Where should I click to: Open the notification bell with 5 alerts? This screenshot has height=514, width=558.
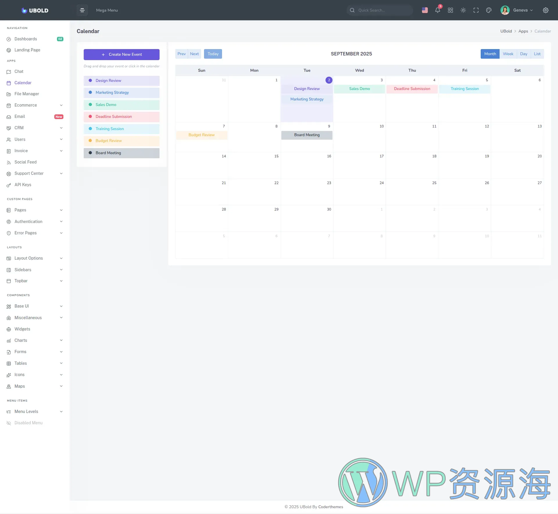(437, 10)
